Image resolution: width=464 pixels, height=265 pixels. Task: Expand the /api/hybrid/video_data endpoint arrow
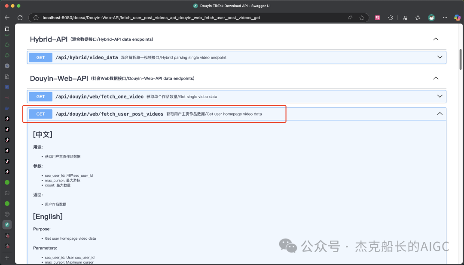tap(440, 57)
